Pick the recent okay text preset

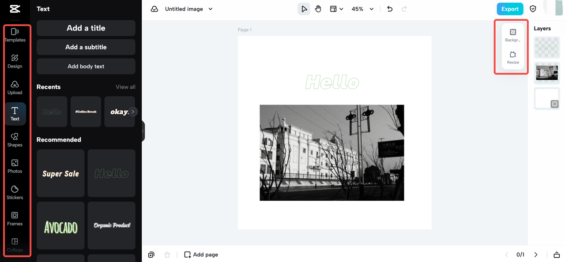pyautogui.click(x=119, y=112)
